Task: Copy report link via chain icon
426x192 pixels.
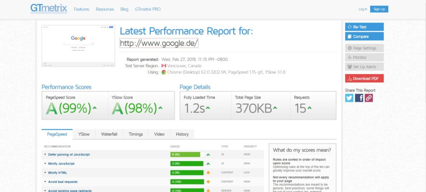Action: coord(369,98)
